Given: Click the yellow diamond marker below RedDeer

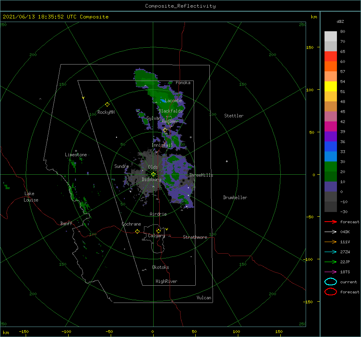Looking at the screenshot, I should [x=165, y=130].
